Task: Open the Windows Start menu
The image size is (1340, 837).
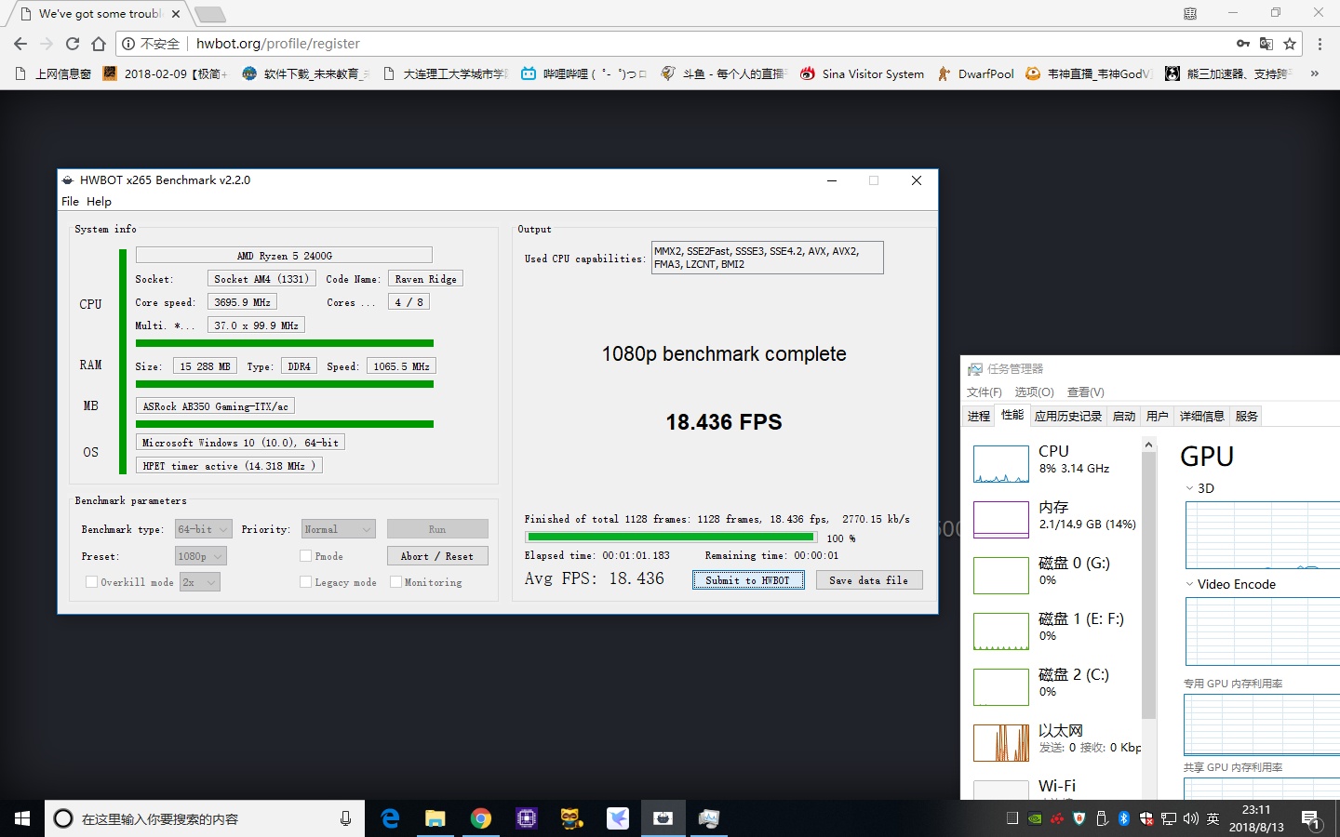Action: click(x=22, y=818)
